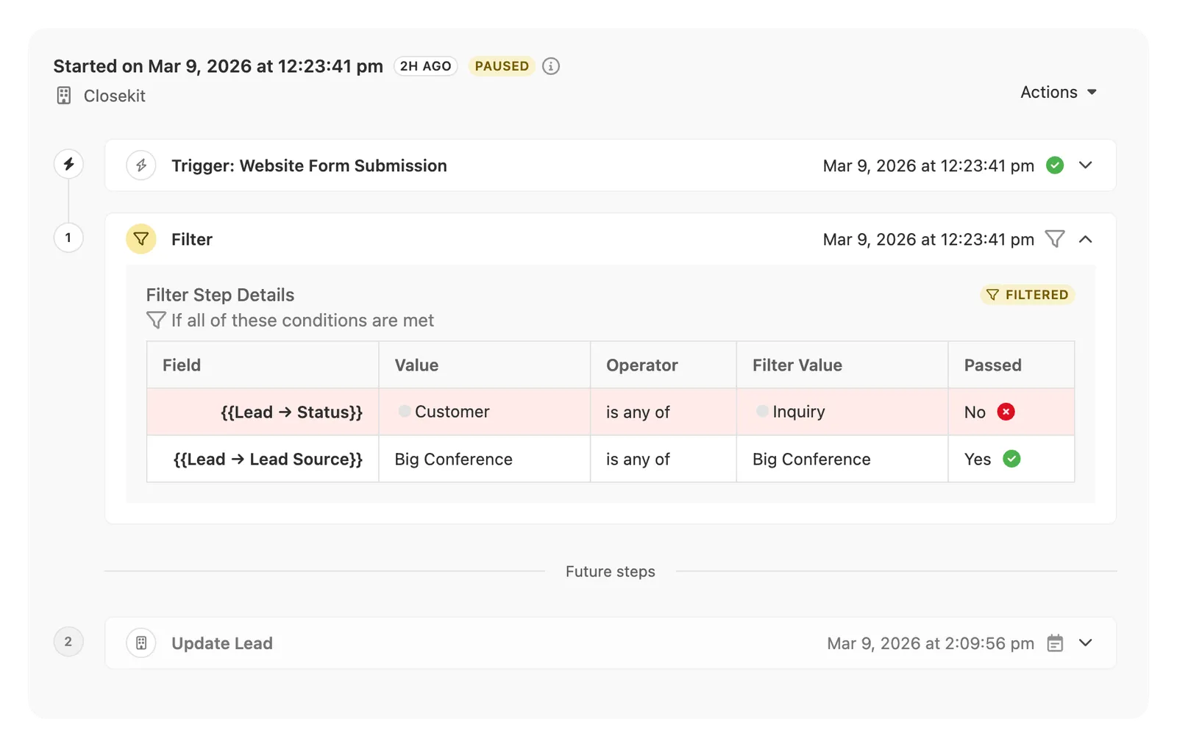Click the 'Update Lead' step title
Viewport: 1177px width, 747px height.
222,643
